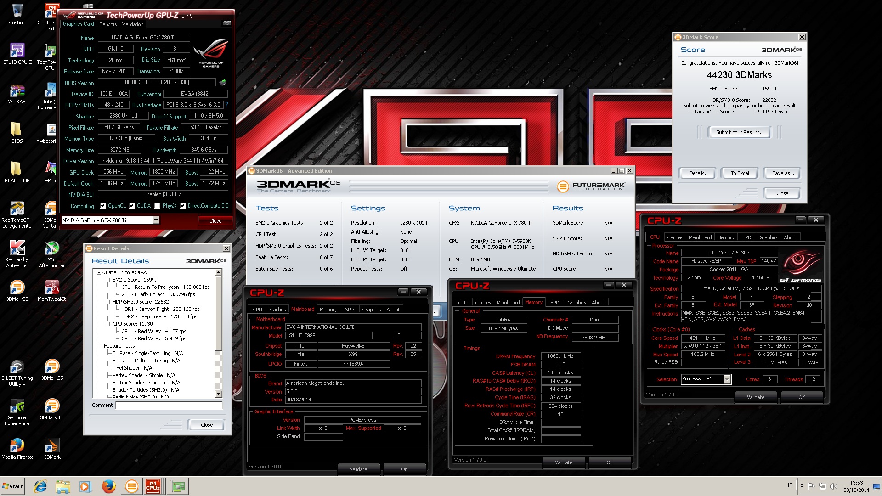
Task: Click the GPU-Z screenshot camera icon
Action: coord(226,23)
